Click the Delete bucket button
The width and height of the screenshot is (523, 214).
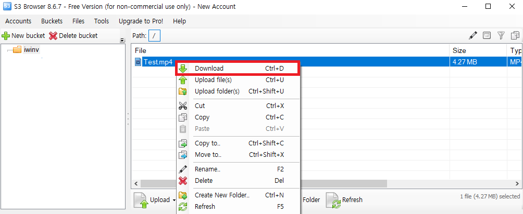pyautogui.click(x=73, y=36)
